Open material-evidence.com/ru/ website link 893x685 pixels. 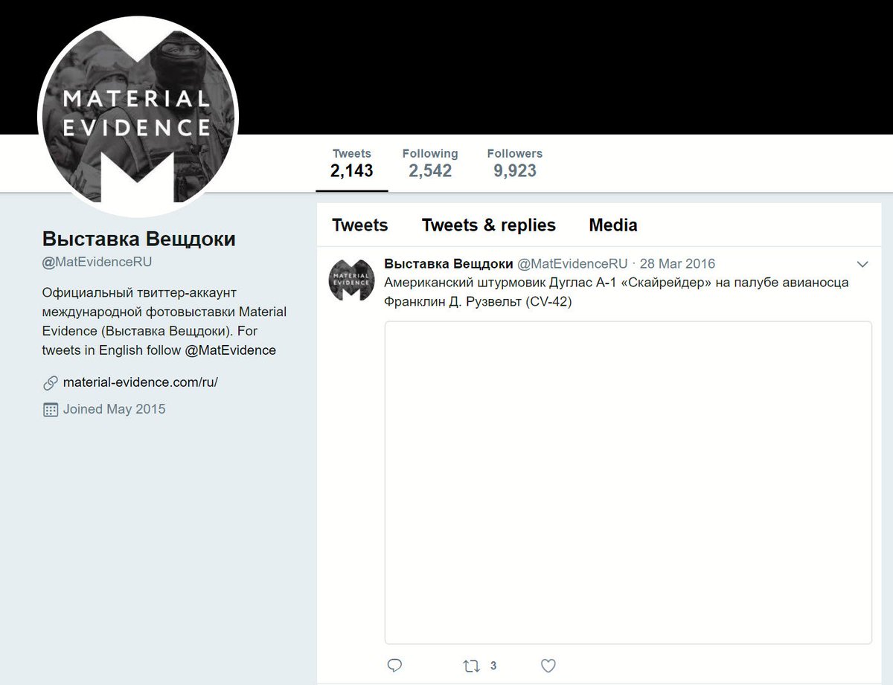pos(141,383)
